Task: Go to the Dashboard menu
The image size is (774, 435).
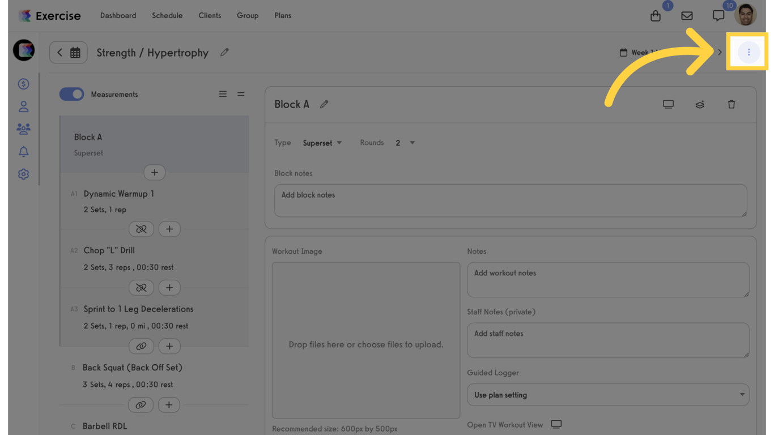Action: click(118, 15)
